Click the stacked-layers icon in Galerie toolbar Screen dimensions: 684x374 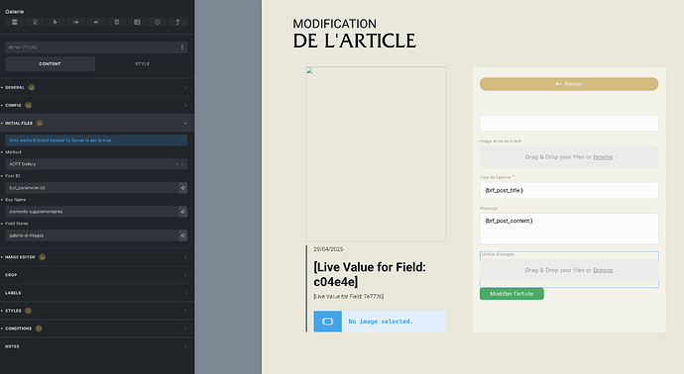pyautogui.click(x=15, y=22)
